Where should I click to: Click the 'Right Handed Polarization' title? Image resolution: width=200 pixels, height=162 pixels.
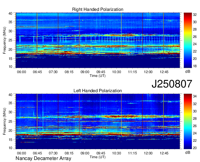[98, 9]
